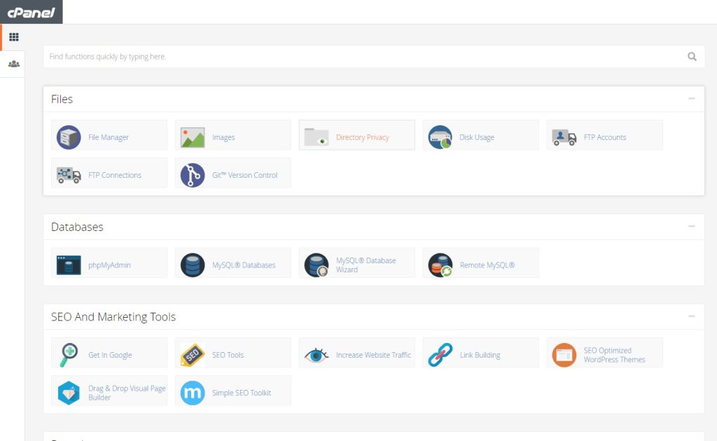Image resolution: width=717 pixels, height=441 pixels.
Task: Click the FTP Accounts truck icon
Action: coord(564,137)
